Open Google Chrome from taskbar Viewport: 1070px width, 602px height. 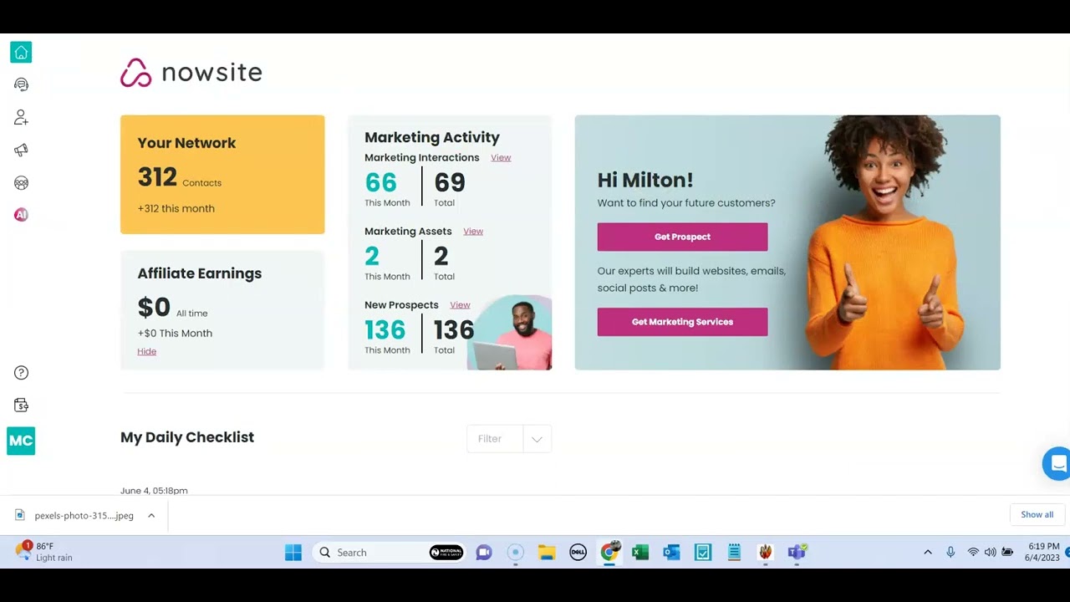click(x=609, y=552)
